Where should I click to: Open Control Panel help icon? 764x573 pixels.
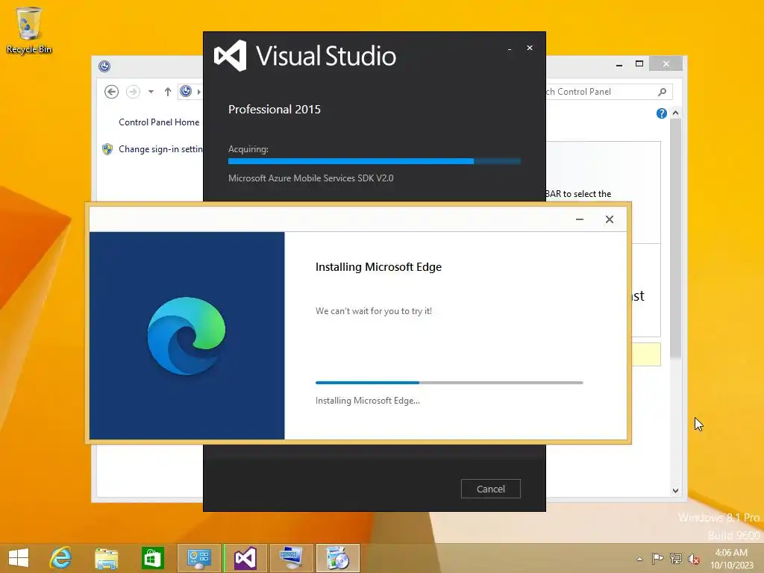[x=661, y=113]
